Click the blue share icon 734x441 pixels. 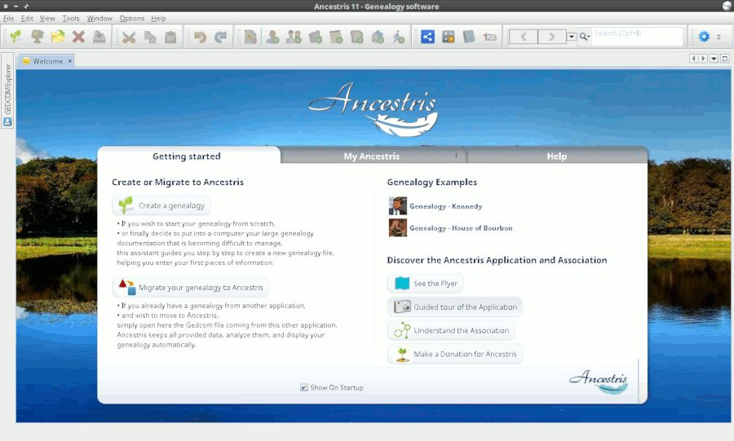tap(427, 37)
